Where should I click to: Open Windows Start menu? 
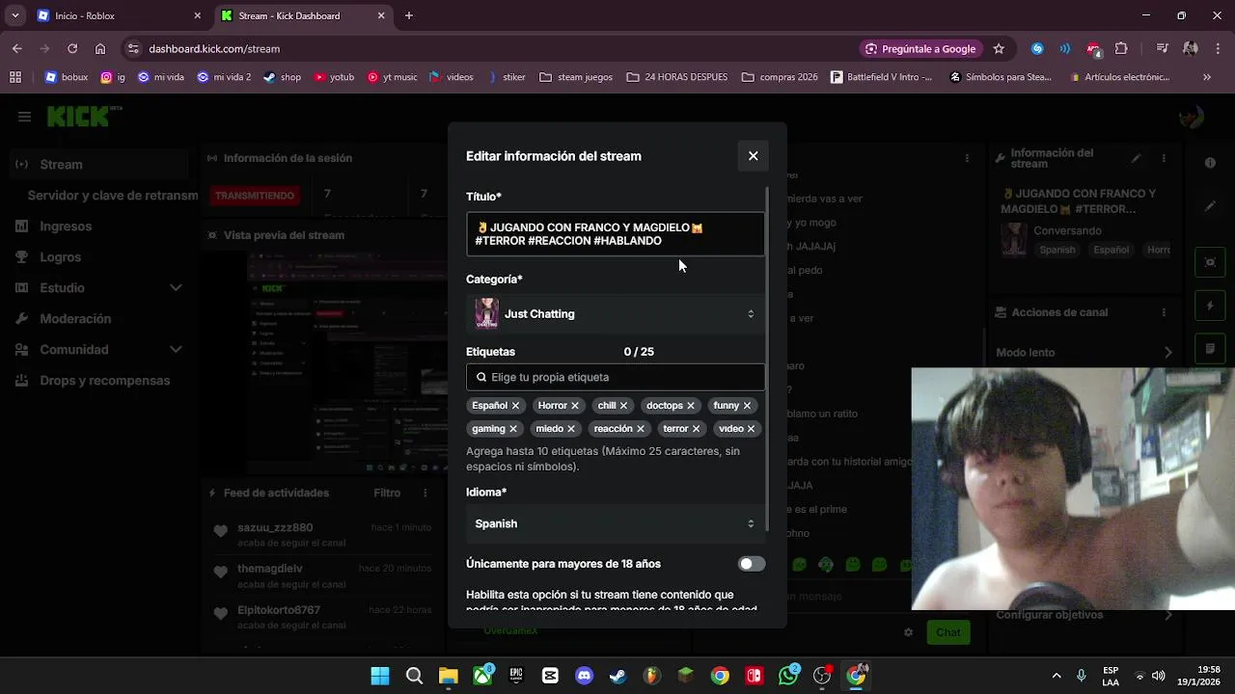(x=380, y=676)
